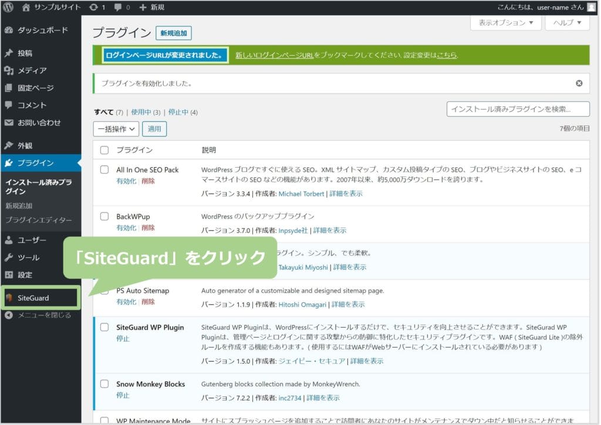Click the 新規追加 button beside page title
The height and width of the screenshot is (425, 601).
pyautogui.click(x=174, y=33)
